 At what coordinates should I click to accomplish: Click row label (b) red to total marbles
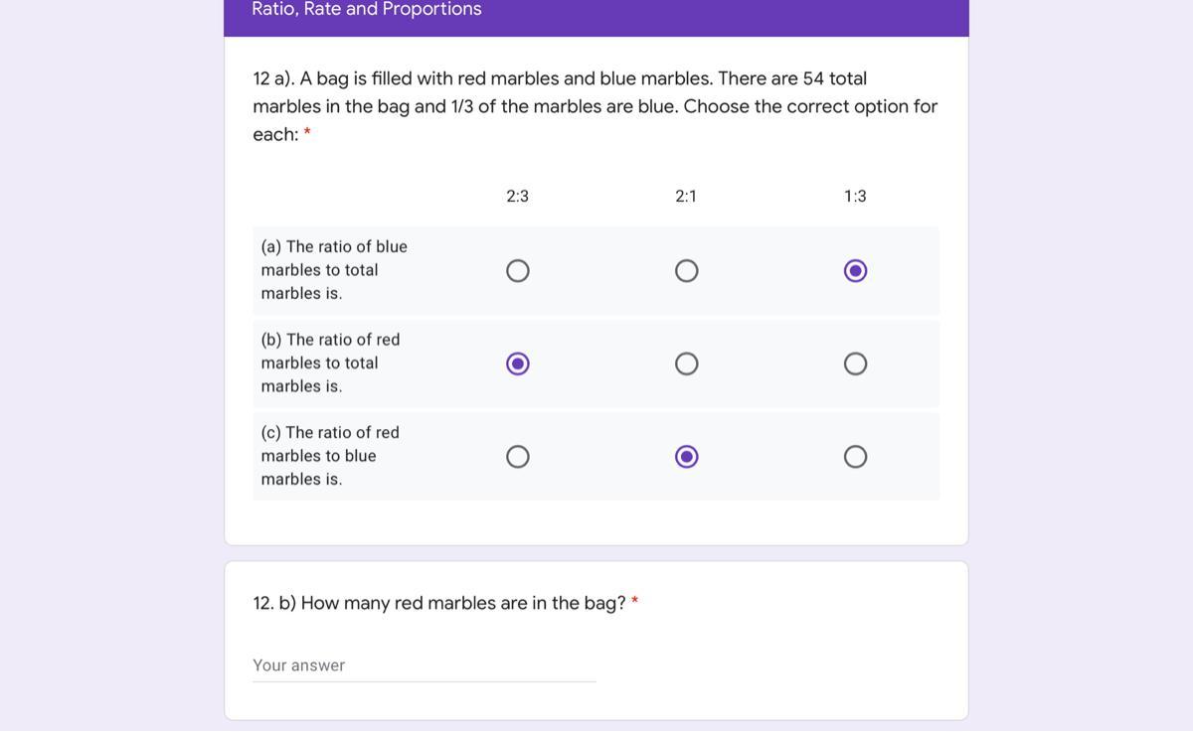point(330,364)
